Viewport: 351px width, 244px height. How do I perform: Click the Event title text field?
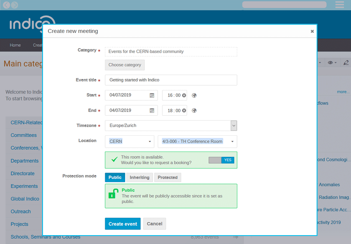pyautogui.click(x=171, y=80)
